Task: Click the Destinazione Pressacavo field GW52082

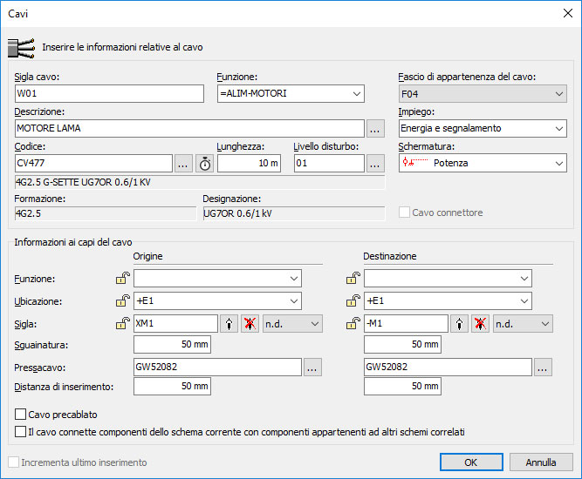Action: pos(448,368)
